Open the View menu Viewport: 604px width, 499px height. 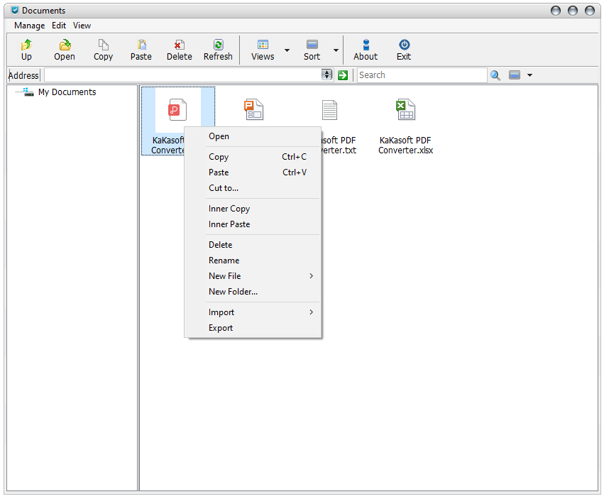click(82, 26)
